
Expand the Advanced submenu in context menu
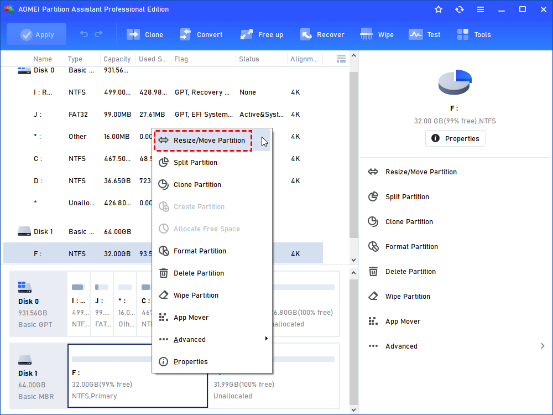(212, 340)
